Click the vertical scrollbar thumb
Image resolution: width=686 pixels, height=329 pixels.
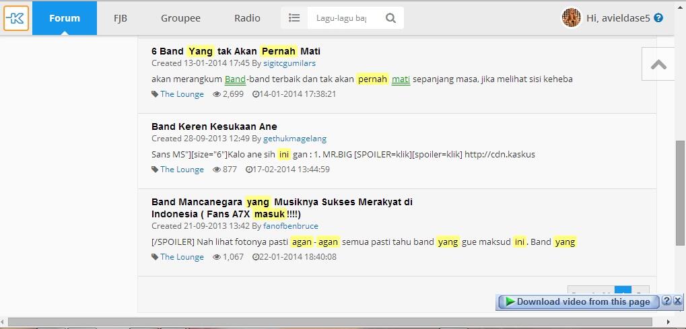[681, 192]
